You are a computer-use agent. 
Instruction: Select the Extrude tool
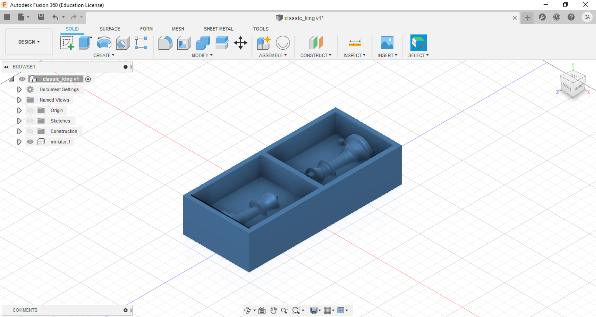pos(85,43)
